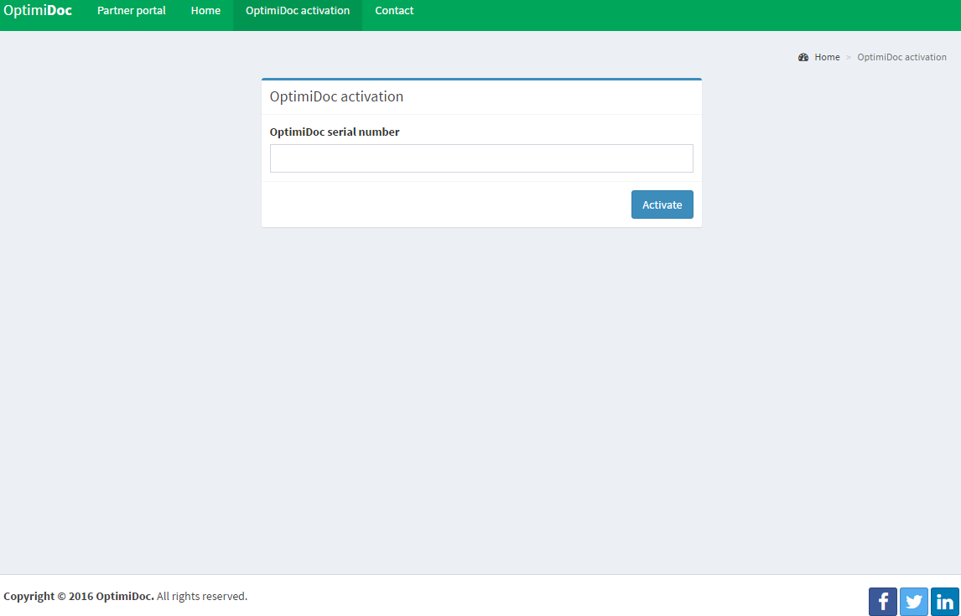Open the Contact page from navbar

(394, 12)
